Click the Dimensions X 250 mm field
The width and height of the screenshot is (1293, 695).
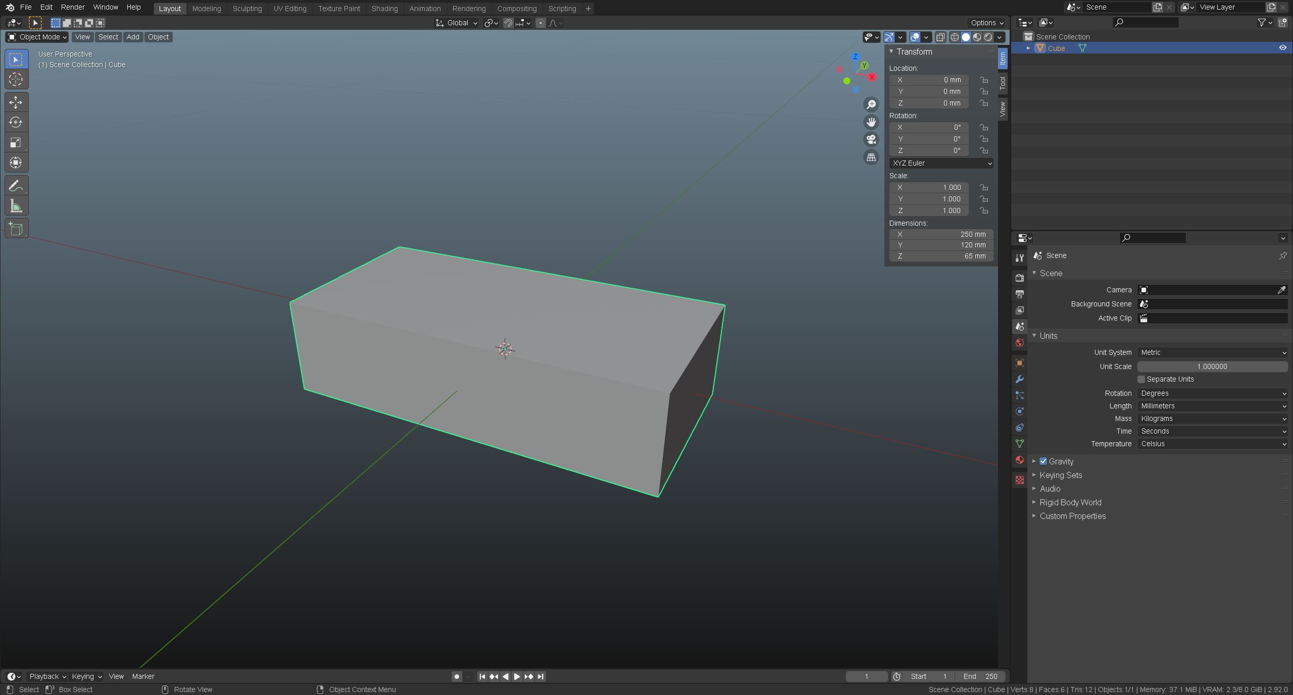tap(941, 234)
